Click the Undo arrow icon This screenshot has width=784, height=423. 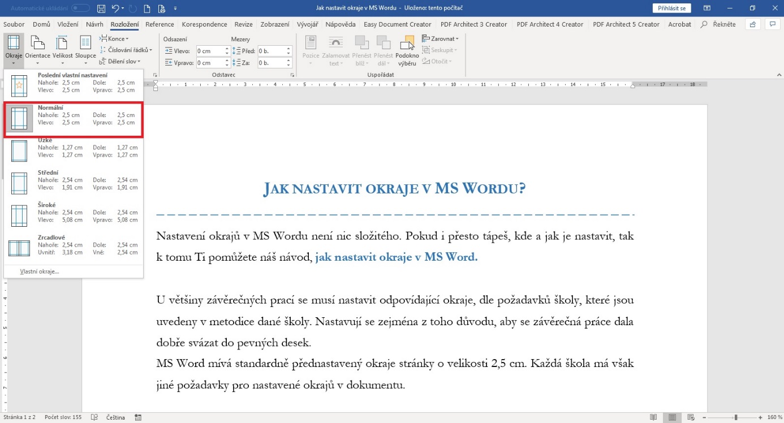pyautogui.click(x=115, y=8)
